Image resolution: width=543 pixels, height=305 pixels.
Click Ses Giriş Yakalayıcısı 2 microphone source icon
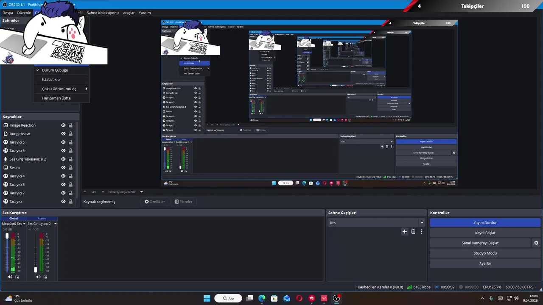click(x=6, y=159)
